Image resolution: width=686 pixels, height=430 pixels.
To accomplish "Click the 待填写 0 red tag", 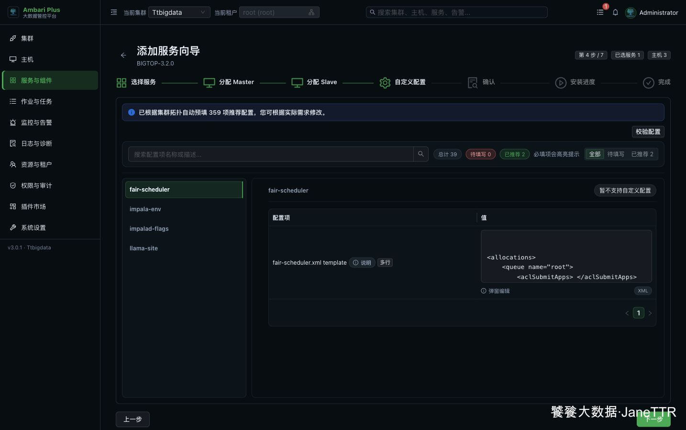I will (481, 154).
